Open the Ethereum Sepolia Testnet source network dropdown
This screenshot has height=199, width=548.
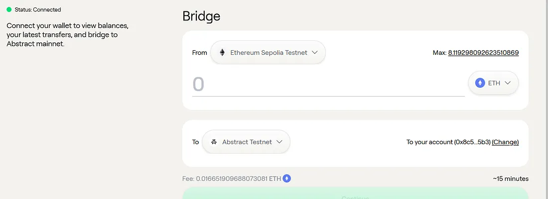(x=268, y=52)
